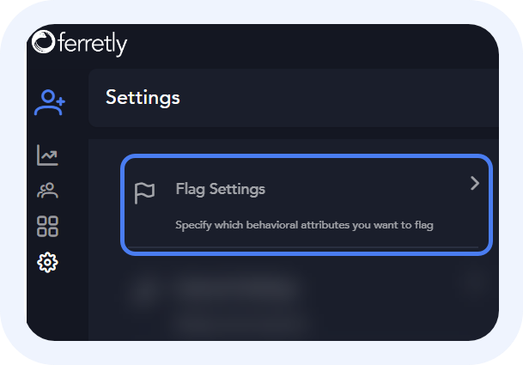Select the people group icon in sidebar

tap(48, 191)
